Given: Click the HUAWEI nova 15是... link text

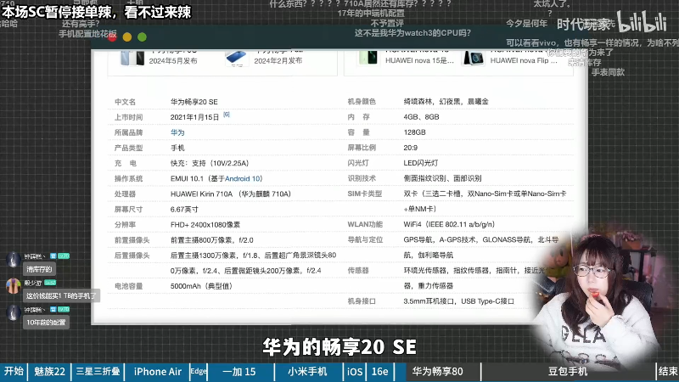Looking at the screenshot, I should coord(419,60).
